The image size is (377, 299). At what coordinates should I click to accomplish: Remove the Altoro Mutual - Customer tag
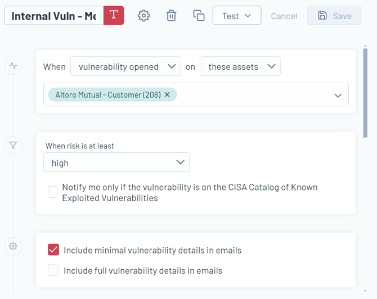coord(167,95)
